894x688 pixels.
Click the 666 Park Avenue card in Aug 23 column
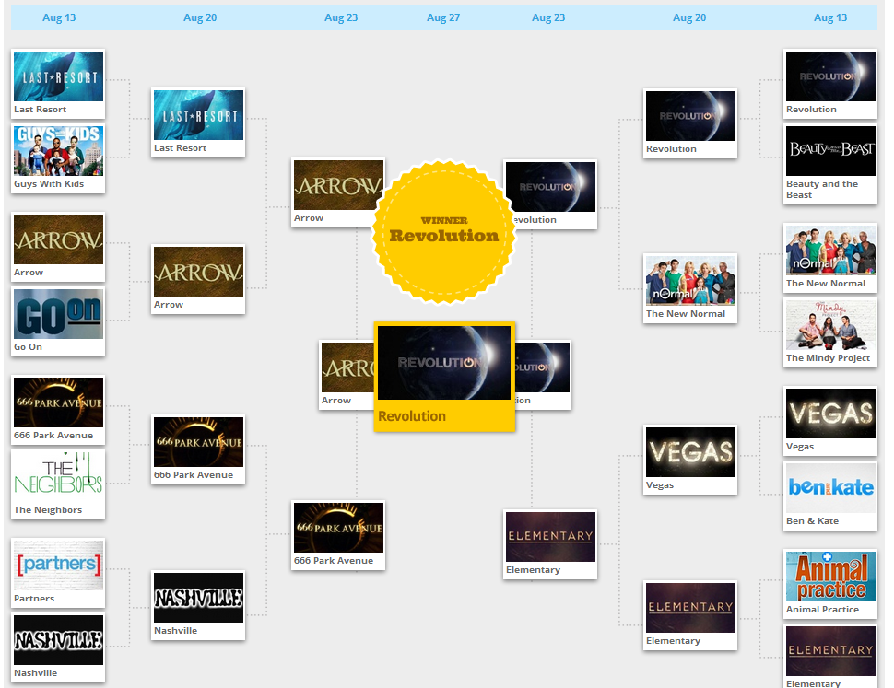click(x=338, y=535)
